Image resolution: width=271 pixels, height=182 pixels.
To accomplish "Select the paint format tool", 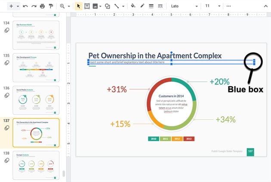I will 51,6.
